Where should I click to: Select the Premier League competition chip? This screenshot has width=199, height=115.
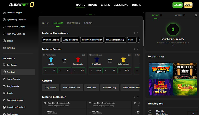(x=51, y=40)
